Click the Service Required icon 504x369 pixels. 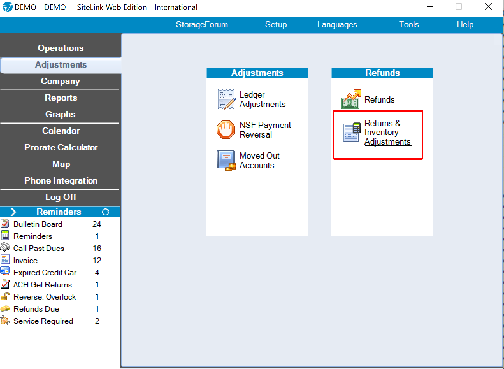5,320
